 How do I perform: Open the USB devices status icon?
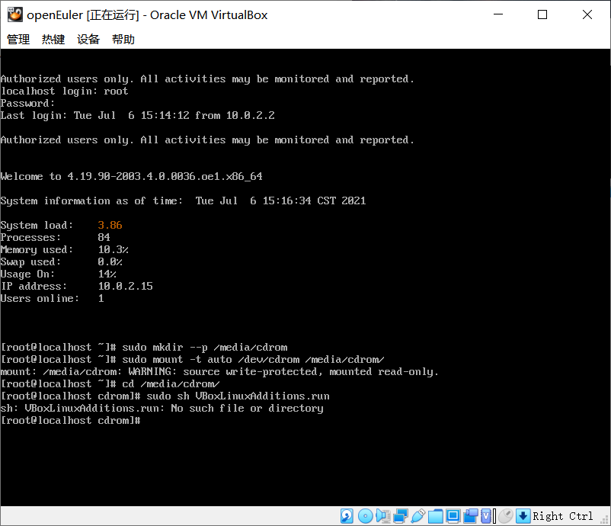tap(417, 516)
